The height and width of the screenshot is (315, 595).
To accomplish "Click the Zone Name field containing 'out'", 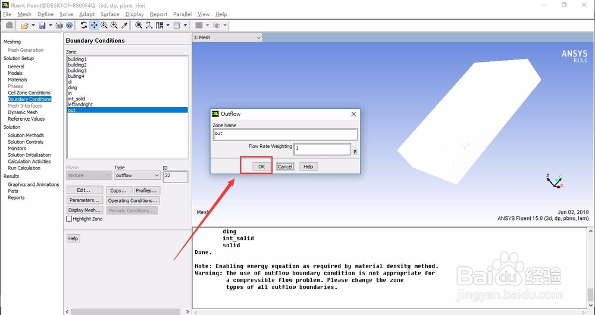I will (x=286, y=134).
